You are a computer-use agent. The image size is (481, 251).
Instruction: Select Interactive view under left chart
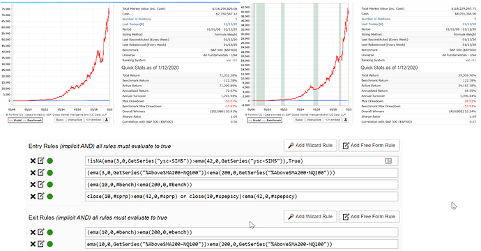click(75, 120)
